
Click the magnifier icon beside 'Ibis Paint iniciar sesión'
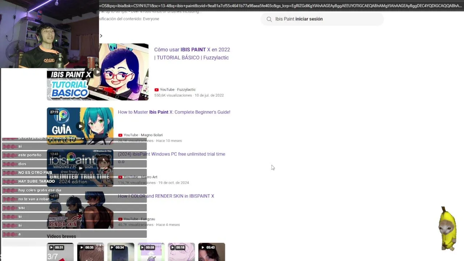(269, 19)
